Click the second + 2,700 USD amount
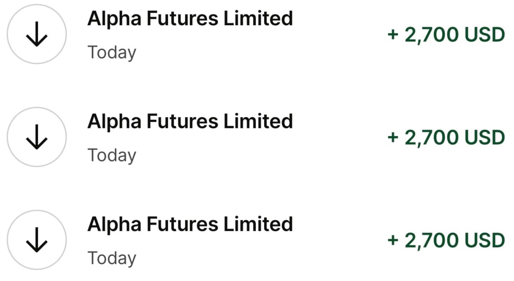The image size is (514, 281). click(x=446, y=138)
